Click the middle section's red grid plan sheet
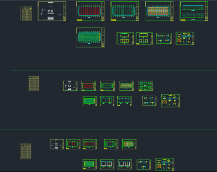This screenshot has width=217, height=172. 88,86
